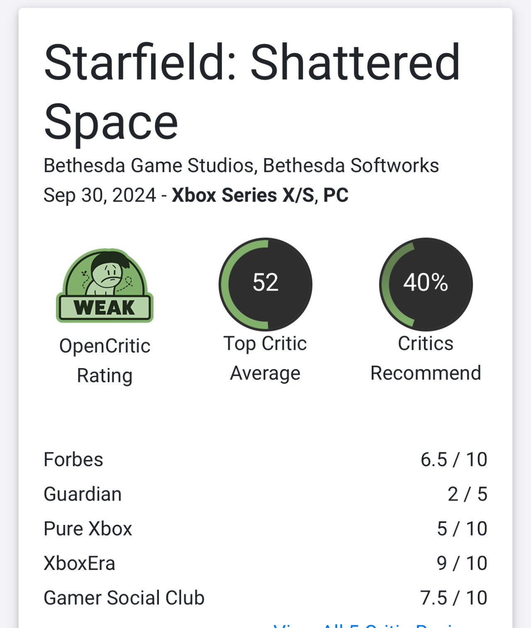Click the 6.5 / 10 Forbes score
Screen dimensions: 531x628
[x=454, y=459]
